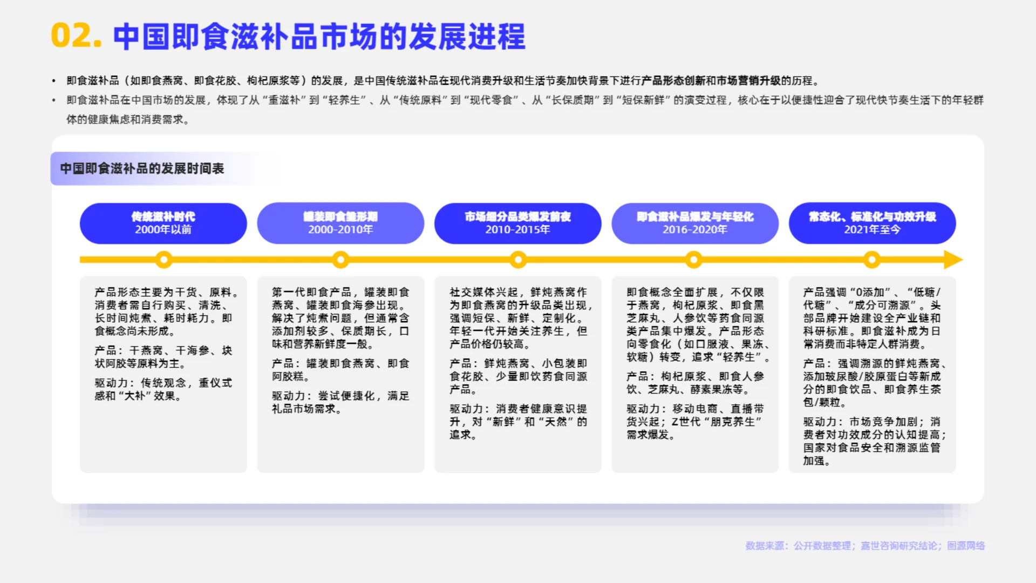
Task: Open the 市场细分品类爆发前夜 stage
Action: [x=517, y=223]
